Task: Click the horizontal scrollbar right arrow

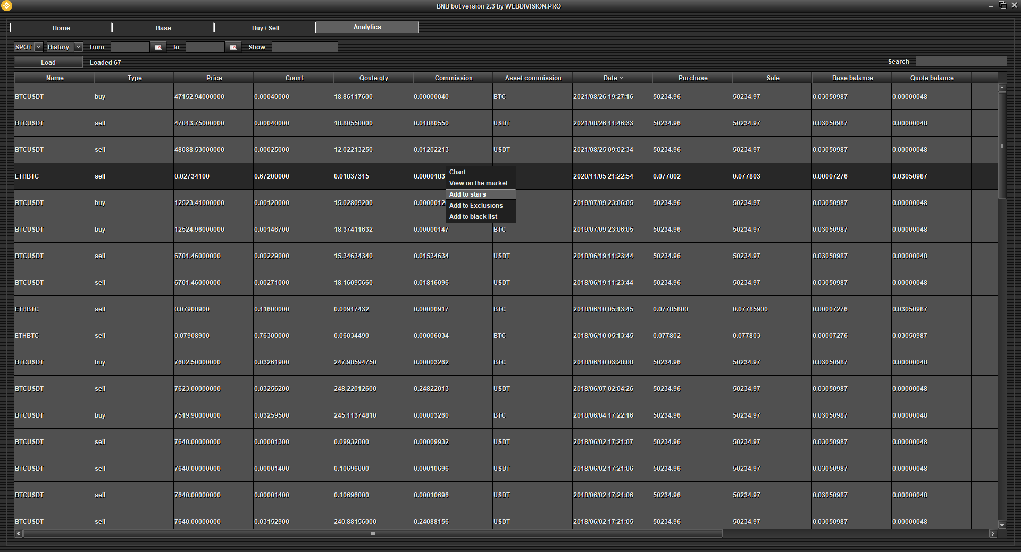Action: [x=992, y=533]
